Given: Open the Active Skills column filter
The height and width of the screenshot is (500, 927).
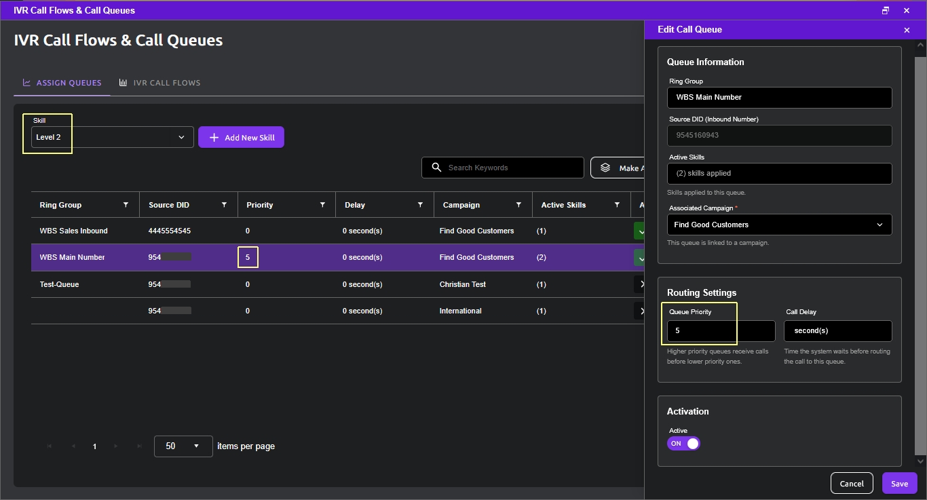Looking at the screenshot, I should pyautogui.click(x=617, y=205).
